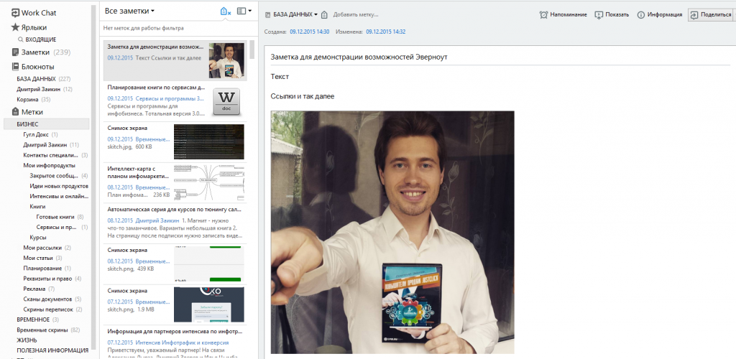This screenshot has width=736, height=359.
Task: Open the БАЗА ДАННЫХ notebook selector
Action: click(292, 14)
